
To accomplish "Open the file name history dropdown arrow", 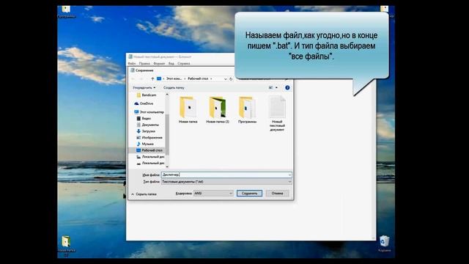I will [289, 175].
